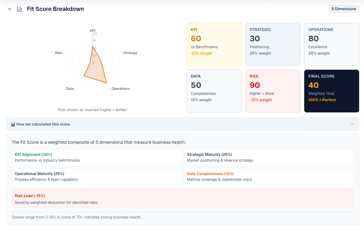Click the chart icon in the calculation header
This screenshot has height=231, width=364.
[x=13, y=124]
